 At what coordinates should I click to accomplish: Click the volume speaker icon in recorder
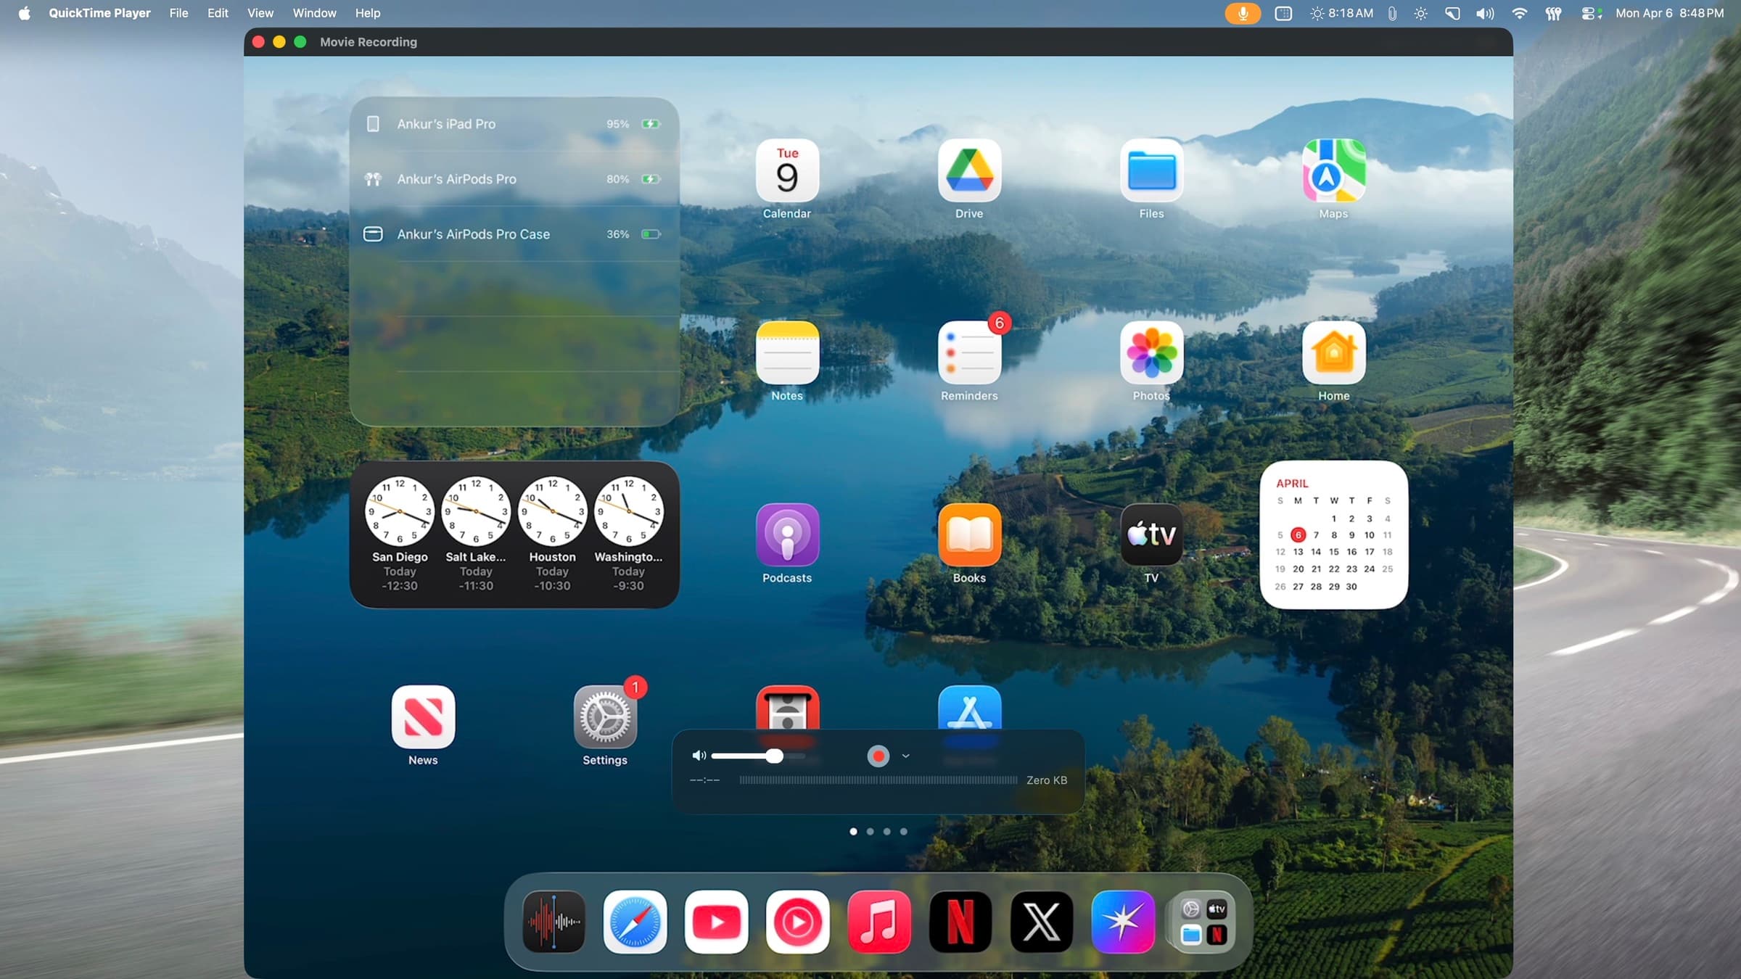(699, 756)
